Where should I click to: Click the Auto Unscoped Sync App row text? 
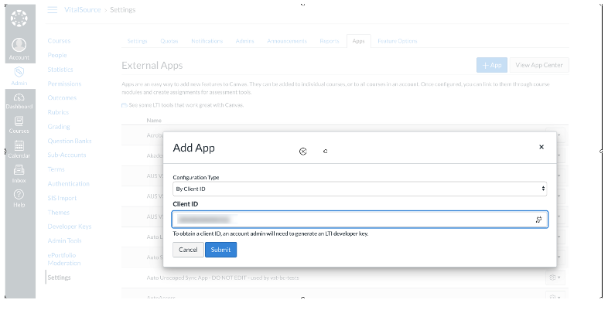tap(223, 278)
